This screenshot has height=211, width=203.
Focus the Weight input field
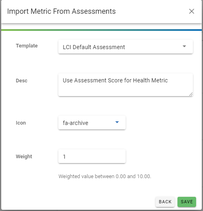[92, 156]
